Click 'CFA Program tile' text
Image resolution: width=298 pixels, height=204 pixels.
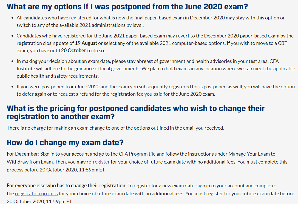137,154
